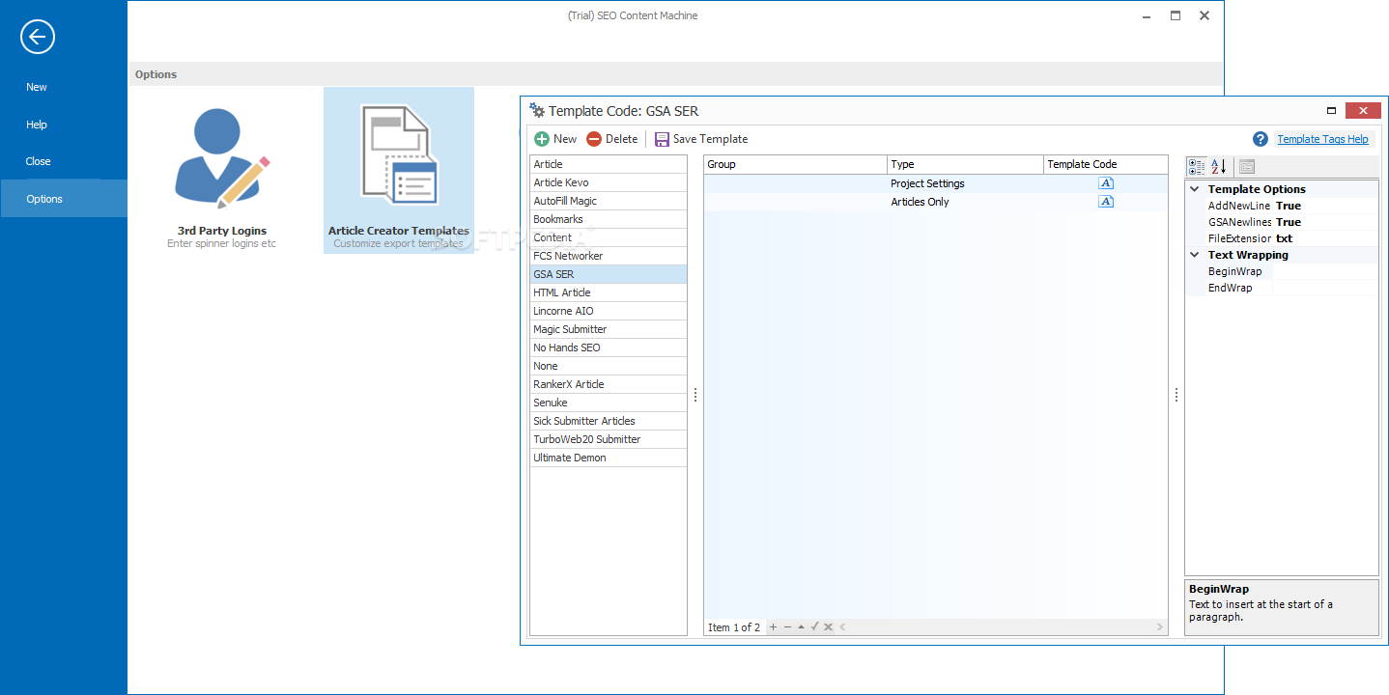1389x695 pixels.
Task: Select New in the left sidebar
Action: coord(64,87)
